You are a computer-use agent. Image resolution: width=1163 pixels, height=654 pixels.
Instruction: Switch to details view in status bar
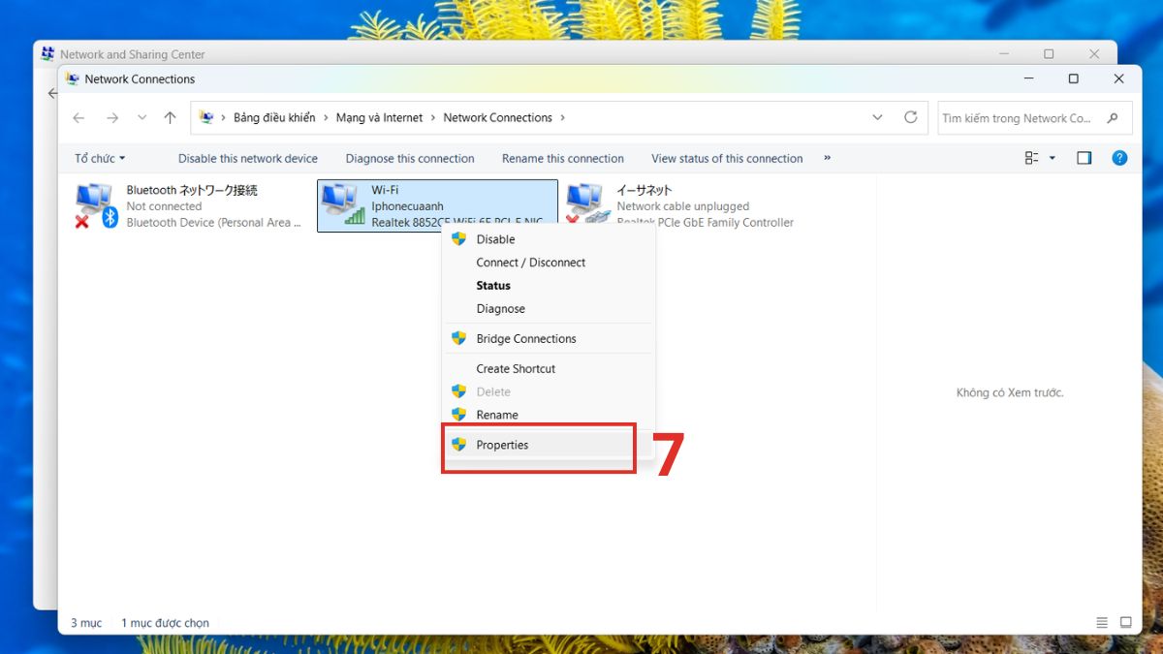click(1102, 623)
